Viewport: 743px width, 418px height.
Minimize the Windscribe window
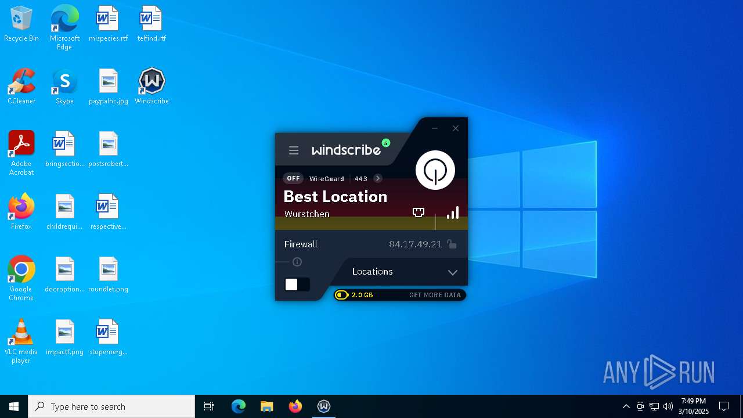435,128
